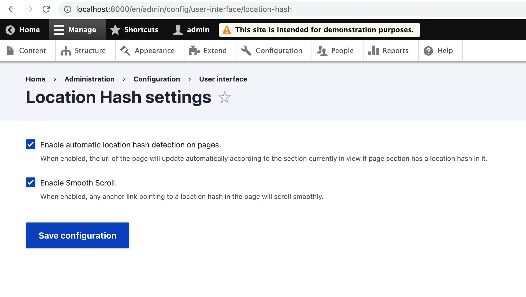Click the Save configuration button

77,235
